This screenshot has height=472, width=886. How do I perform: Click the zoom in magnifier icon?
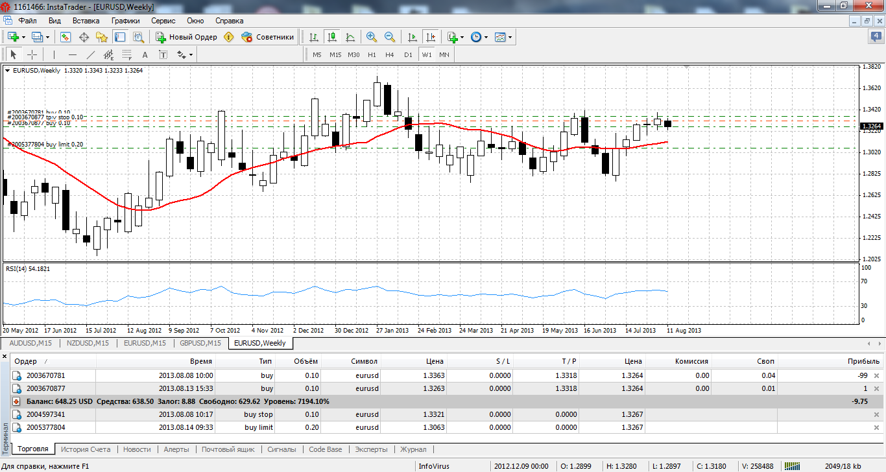372,37
